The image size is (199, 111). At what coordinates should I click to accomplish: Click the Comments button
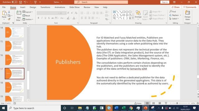[190, 7]
